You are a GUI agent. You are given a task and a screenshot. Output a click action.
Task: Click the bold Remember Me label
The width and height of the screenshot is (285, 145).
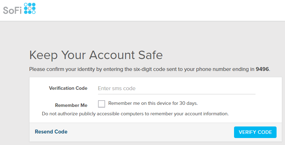click(x=71, y=105)
